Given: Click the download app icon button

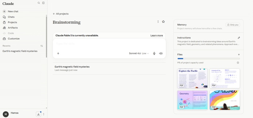Looking at the screenshot, I should point(38,114).
